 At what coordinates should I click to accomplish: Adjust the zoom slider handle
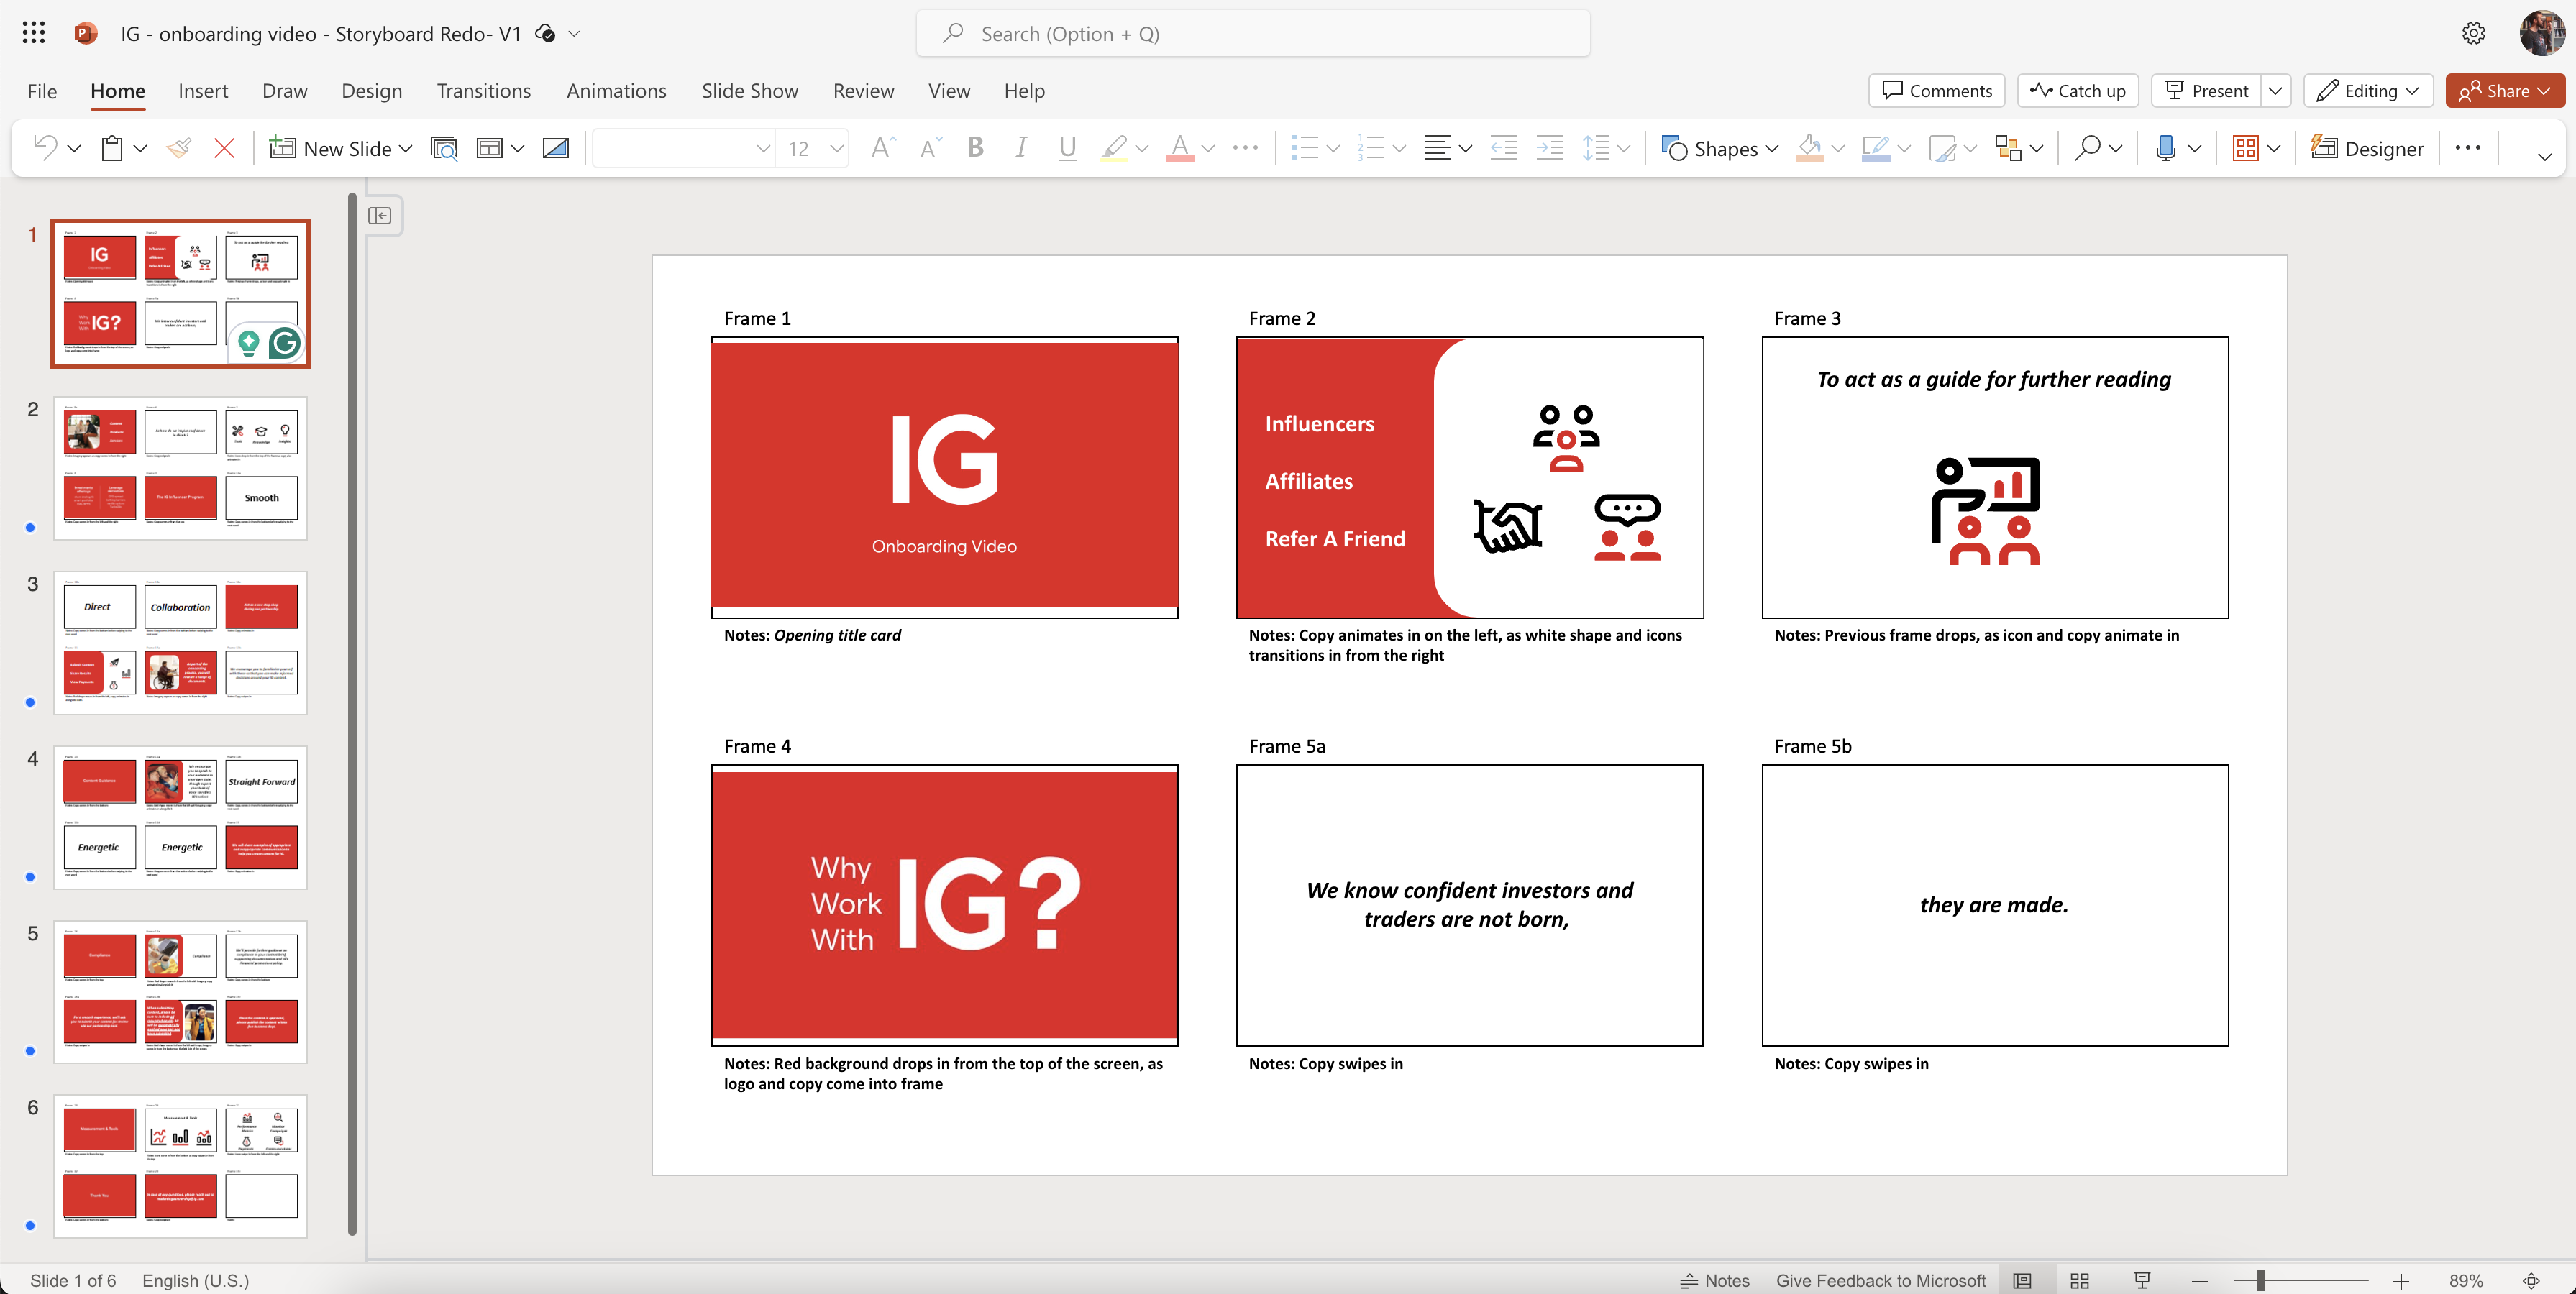(2260, 1280)
